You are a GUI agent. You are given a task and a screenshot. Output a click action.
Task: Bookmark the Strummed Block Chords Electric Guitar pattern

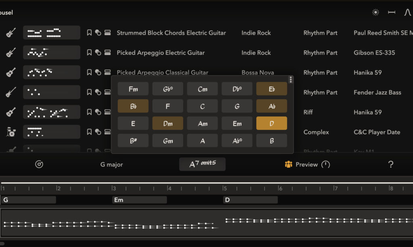[x=89, y=33]
